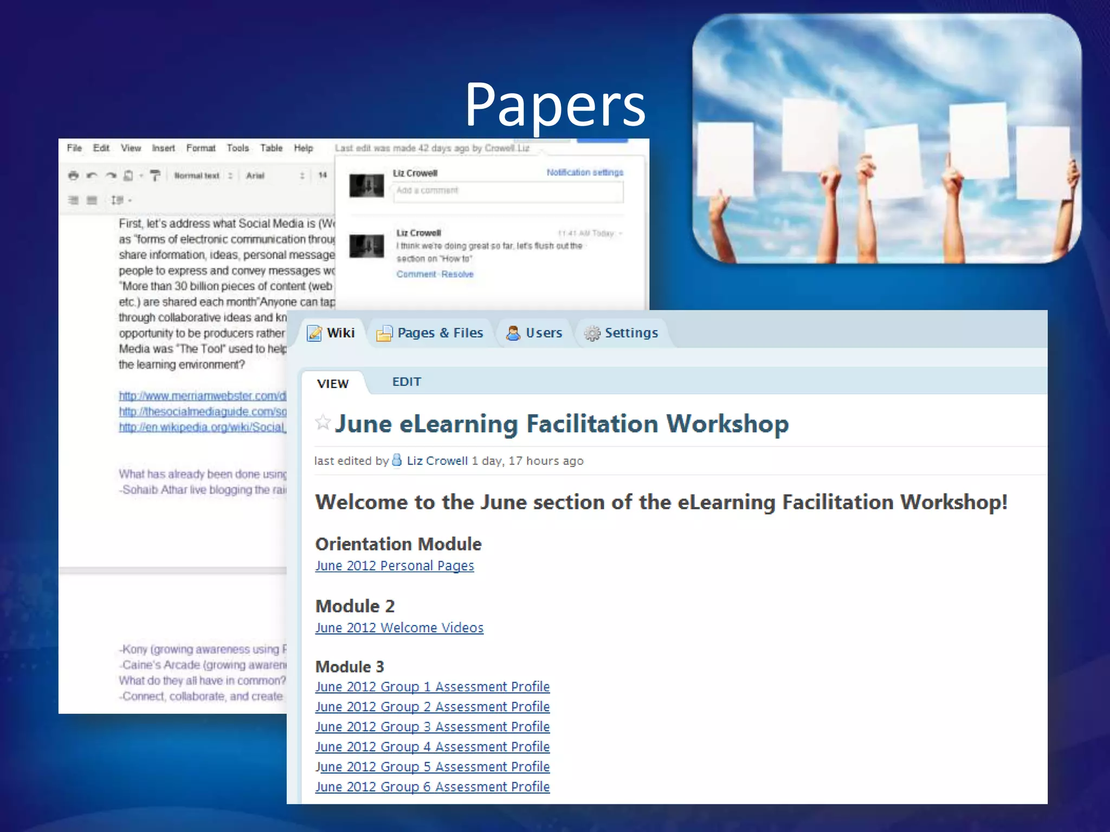This screenshot has width=1110, height=832.
Task: Click the Add a comment field
Action: pos(507,191)
